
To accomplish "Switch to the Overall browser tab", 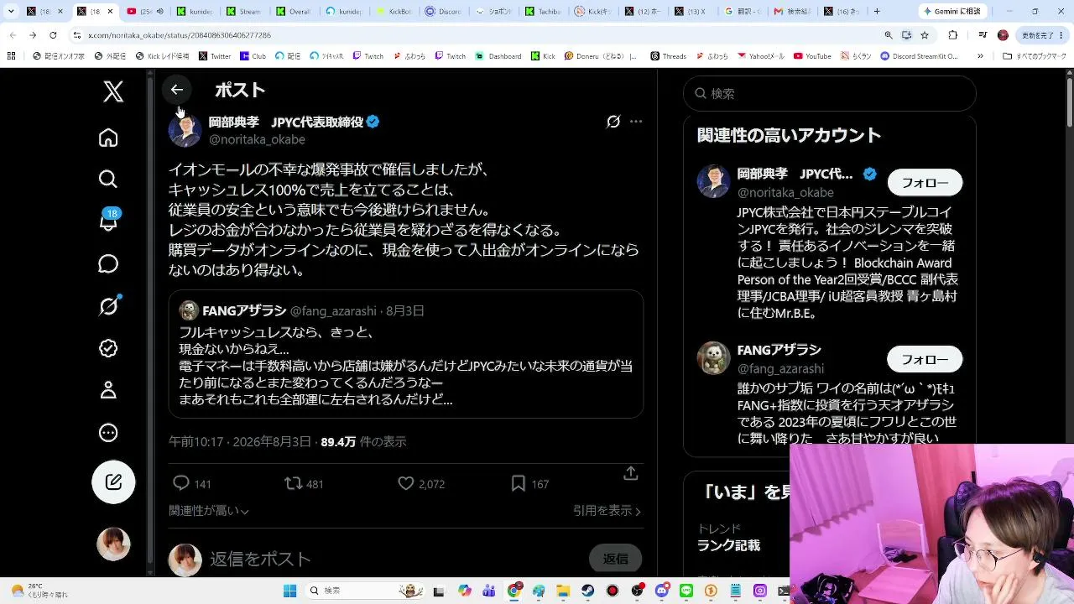I will point(295,11).
